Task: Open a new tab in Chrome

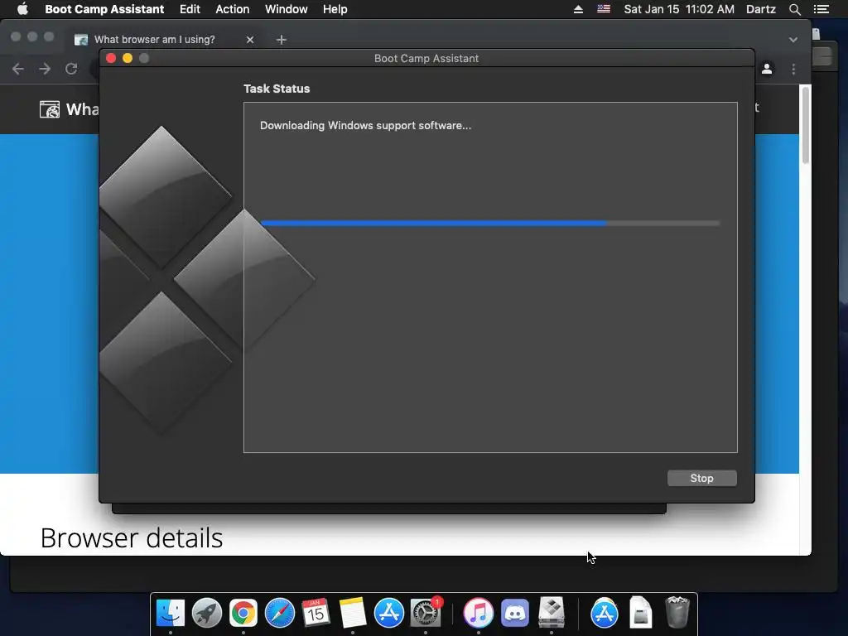Action: pyautogui.click(x=282, y=40)
